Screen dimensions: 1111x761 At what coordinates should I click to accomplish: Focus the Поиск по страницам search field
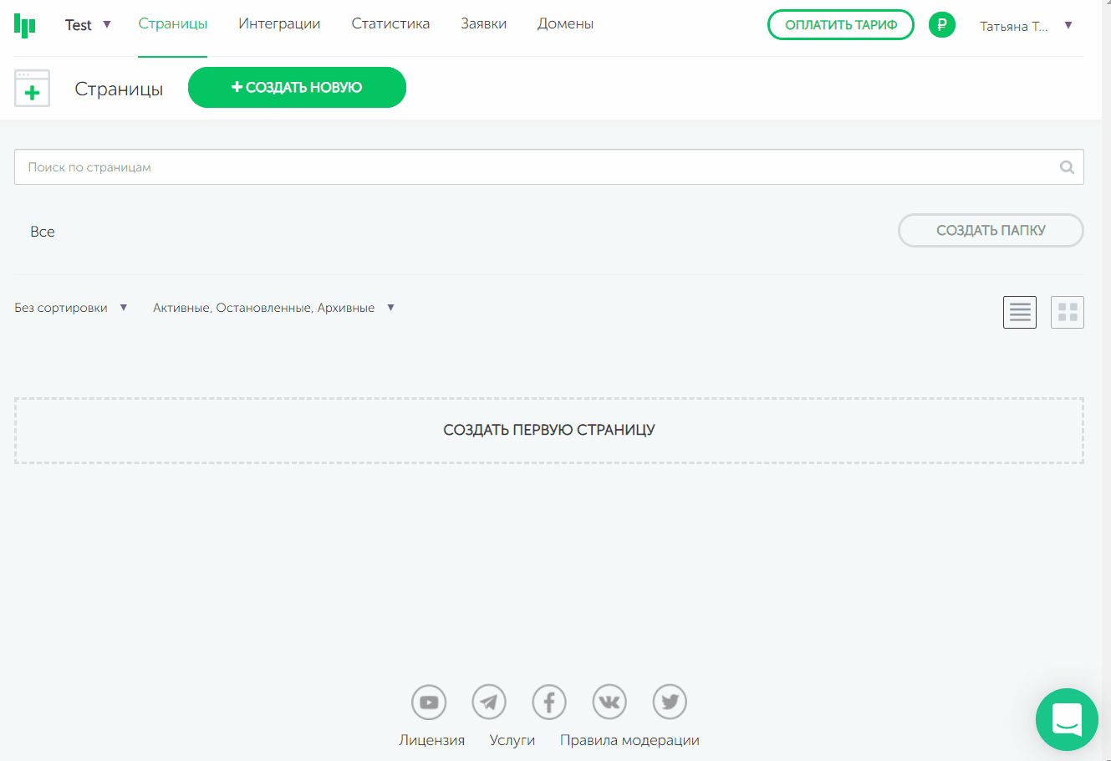[535, 167]
